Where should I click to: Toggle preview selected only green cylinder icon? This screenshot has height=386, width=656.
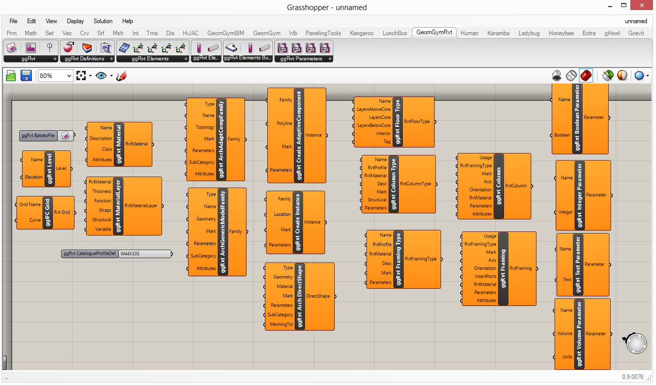point(608,75)
